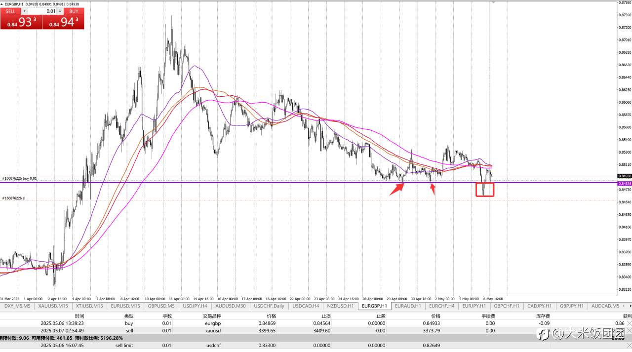Decrease lot volume with down arrow
This screenshot has width=632, height=352.
coord(24,11)
